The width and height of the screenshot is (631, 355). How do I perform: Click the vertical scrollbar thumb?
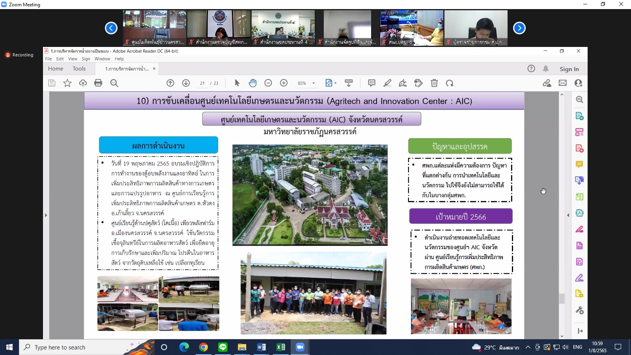pyautogui.click(x=562, y=299)
